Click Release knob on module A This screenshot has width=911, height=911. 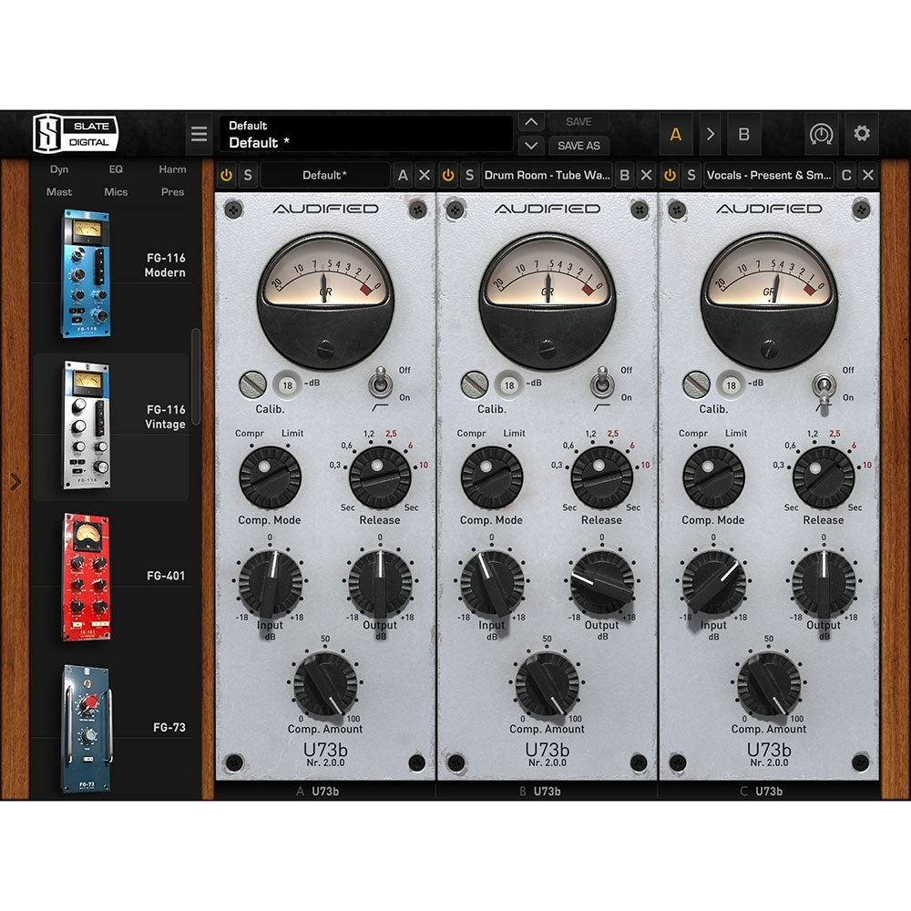(x=380, y=477)
